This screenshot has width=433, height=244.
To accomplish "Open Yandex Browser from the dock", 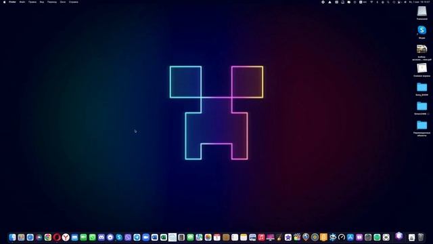I will [x=66, y=237].
